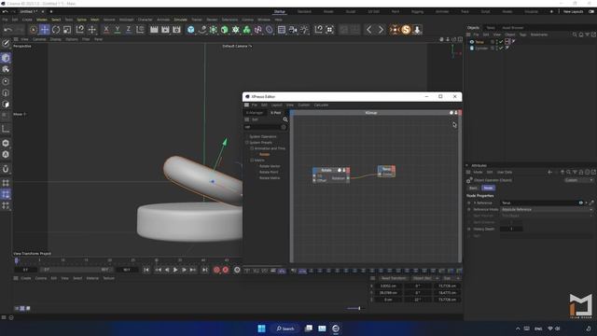Toggle Torus green enable checkmark
Screen dimensions: 597x336
tap(501, 42)
